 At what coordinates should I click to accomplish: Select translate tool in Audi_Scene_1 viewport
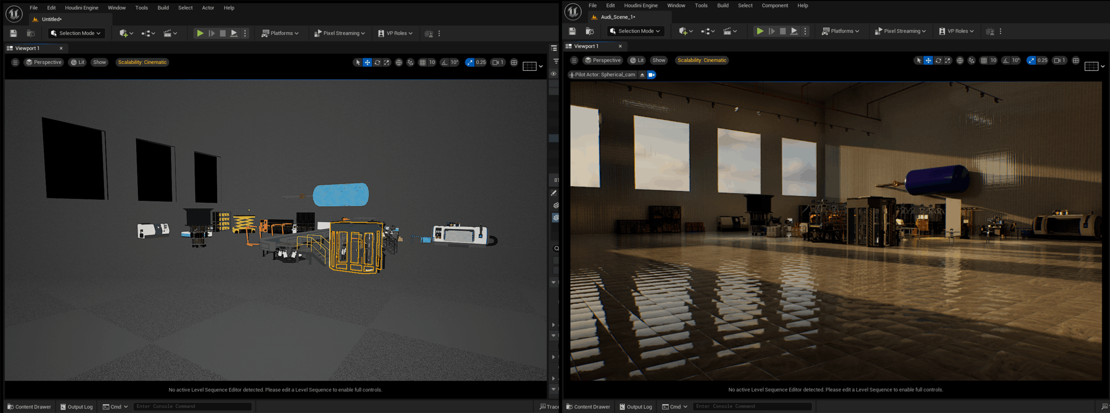pyautogui.click(x=928, y=60)
